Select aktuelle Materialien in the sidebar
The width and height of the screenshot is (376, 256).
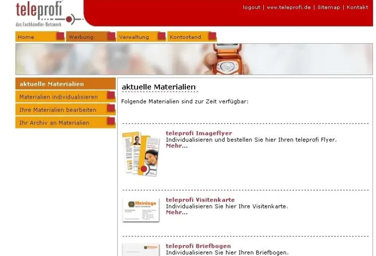click(x=65, y=84)
